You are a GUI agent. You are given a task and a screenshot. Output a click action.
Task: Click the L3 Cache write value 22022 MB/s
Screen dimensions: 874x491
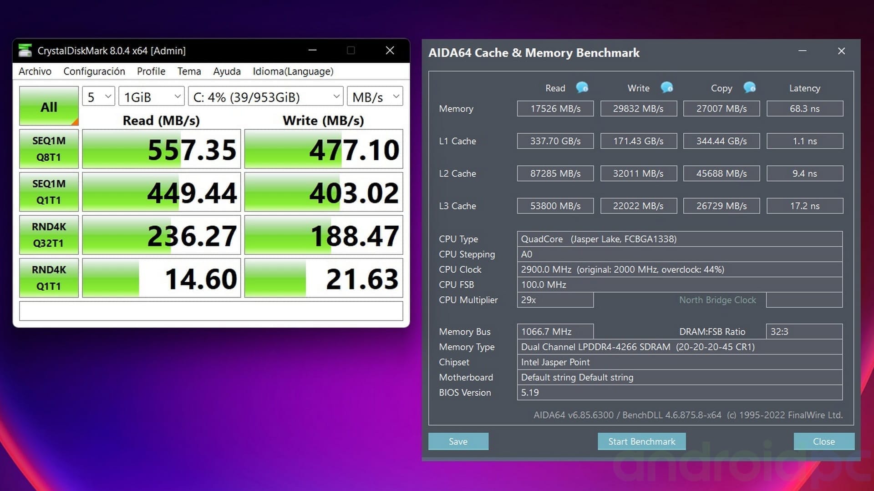click(639, 206)
